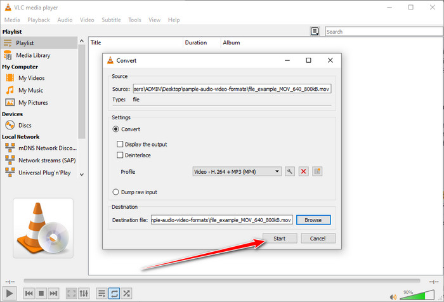Image resolution: width=444 pixels, height=302 pixels.
Task: Change the playlist view mode icon
Action: coord(315,31)
